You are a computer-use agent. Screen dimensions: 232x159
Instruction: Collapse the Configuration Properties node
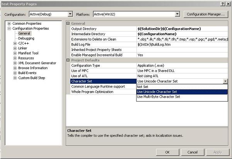coord(9,29)
